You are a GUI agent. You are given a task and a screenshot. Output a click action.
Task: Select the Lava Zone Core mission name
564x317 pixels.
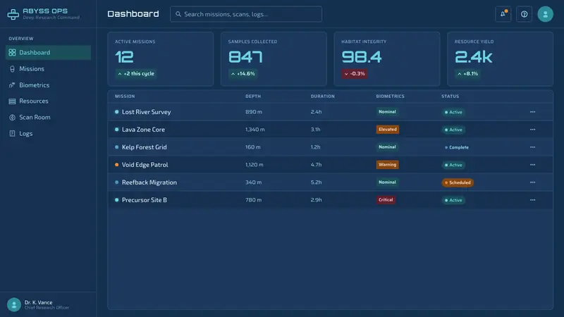pyautogui.click(x=143, y=130)
